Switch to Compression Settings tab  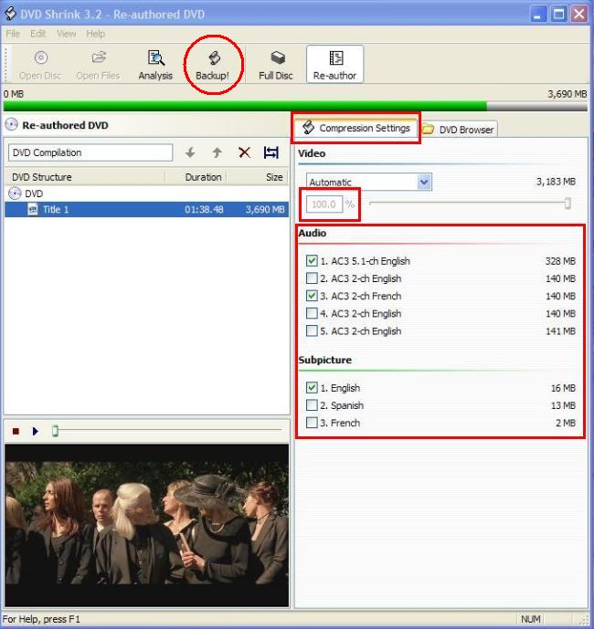tap(356, 128)
